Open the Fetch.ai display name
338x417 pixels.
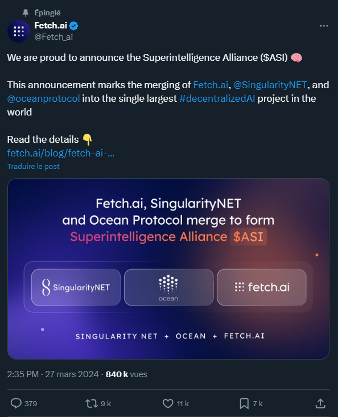pyautogui.click(x=51, y=26)
